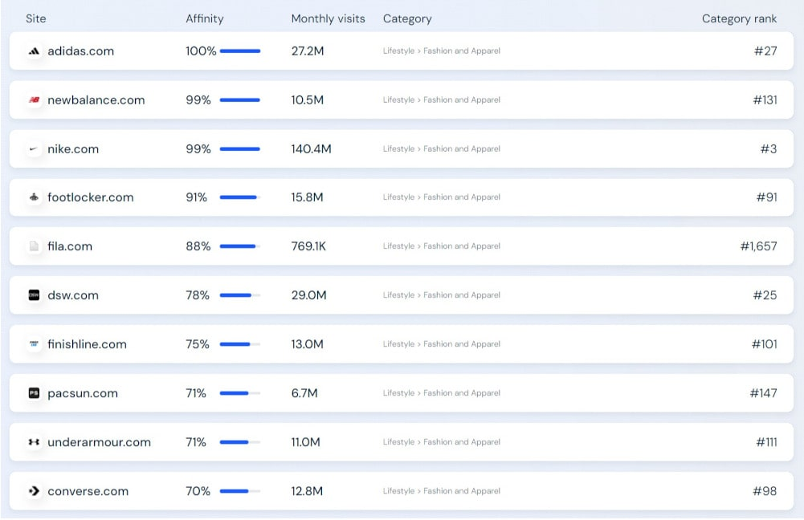Click the Foot Locker site icon
The image size is (804, 520).
(x=34, y=197)
